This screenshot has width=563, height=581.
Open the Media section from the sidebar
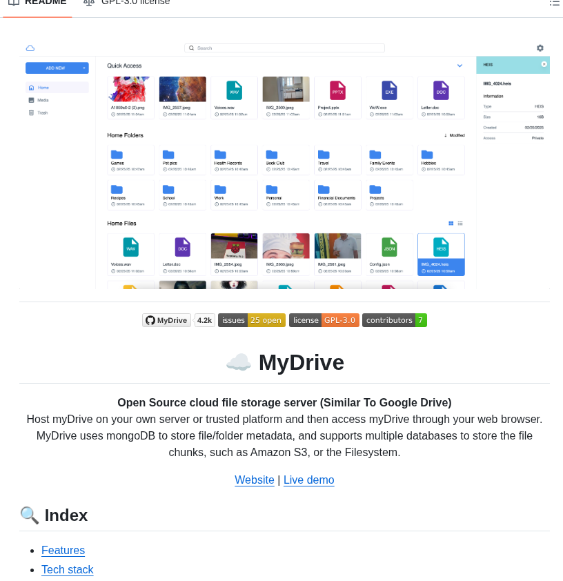click(43, 100)
